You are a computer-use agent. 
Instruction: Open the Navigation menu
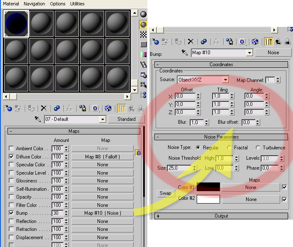(34, 4)
